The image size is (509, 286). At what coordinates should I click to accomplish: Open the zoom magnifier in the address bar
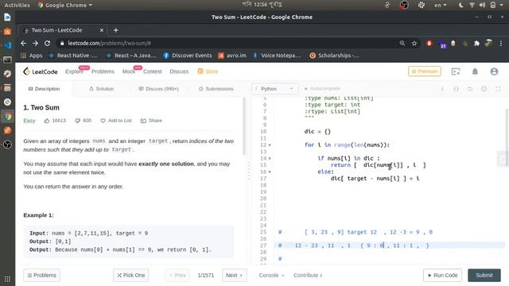402,43
